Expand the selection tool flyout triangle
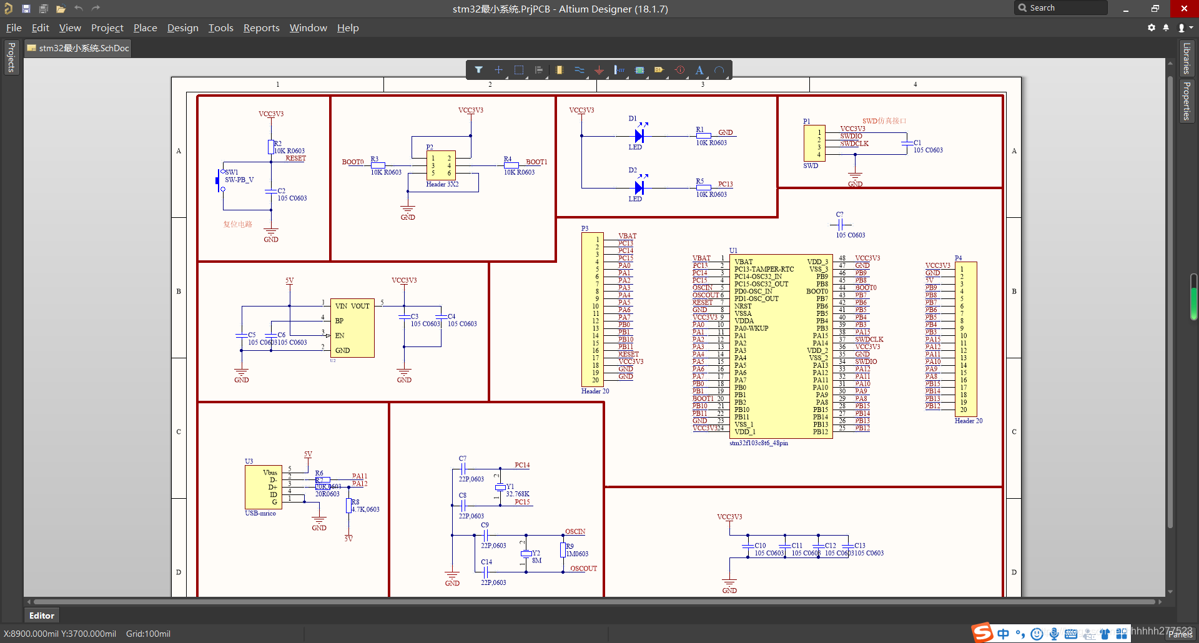This screenshot has height=643, width=1199. [527, 77]
